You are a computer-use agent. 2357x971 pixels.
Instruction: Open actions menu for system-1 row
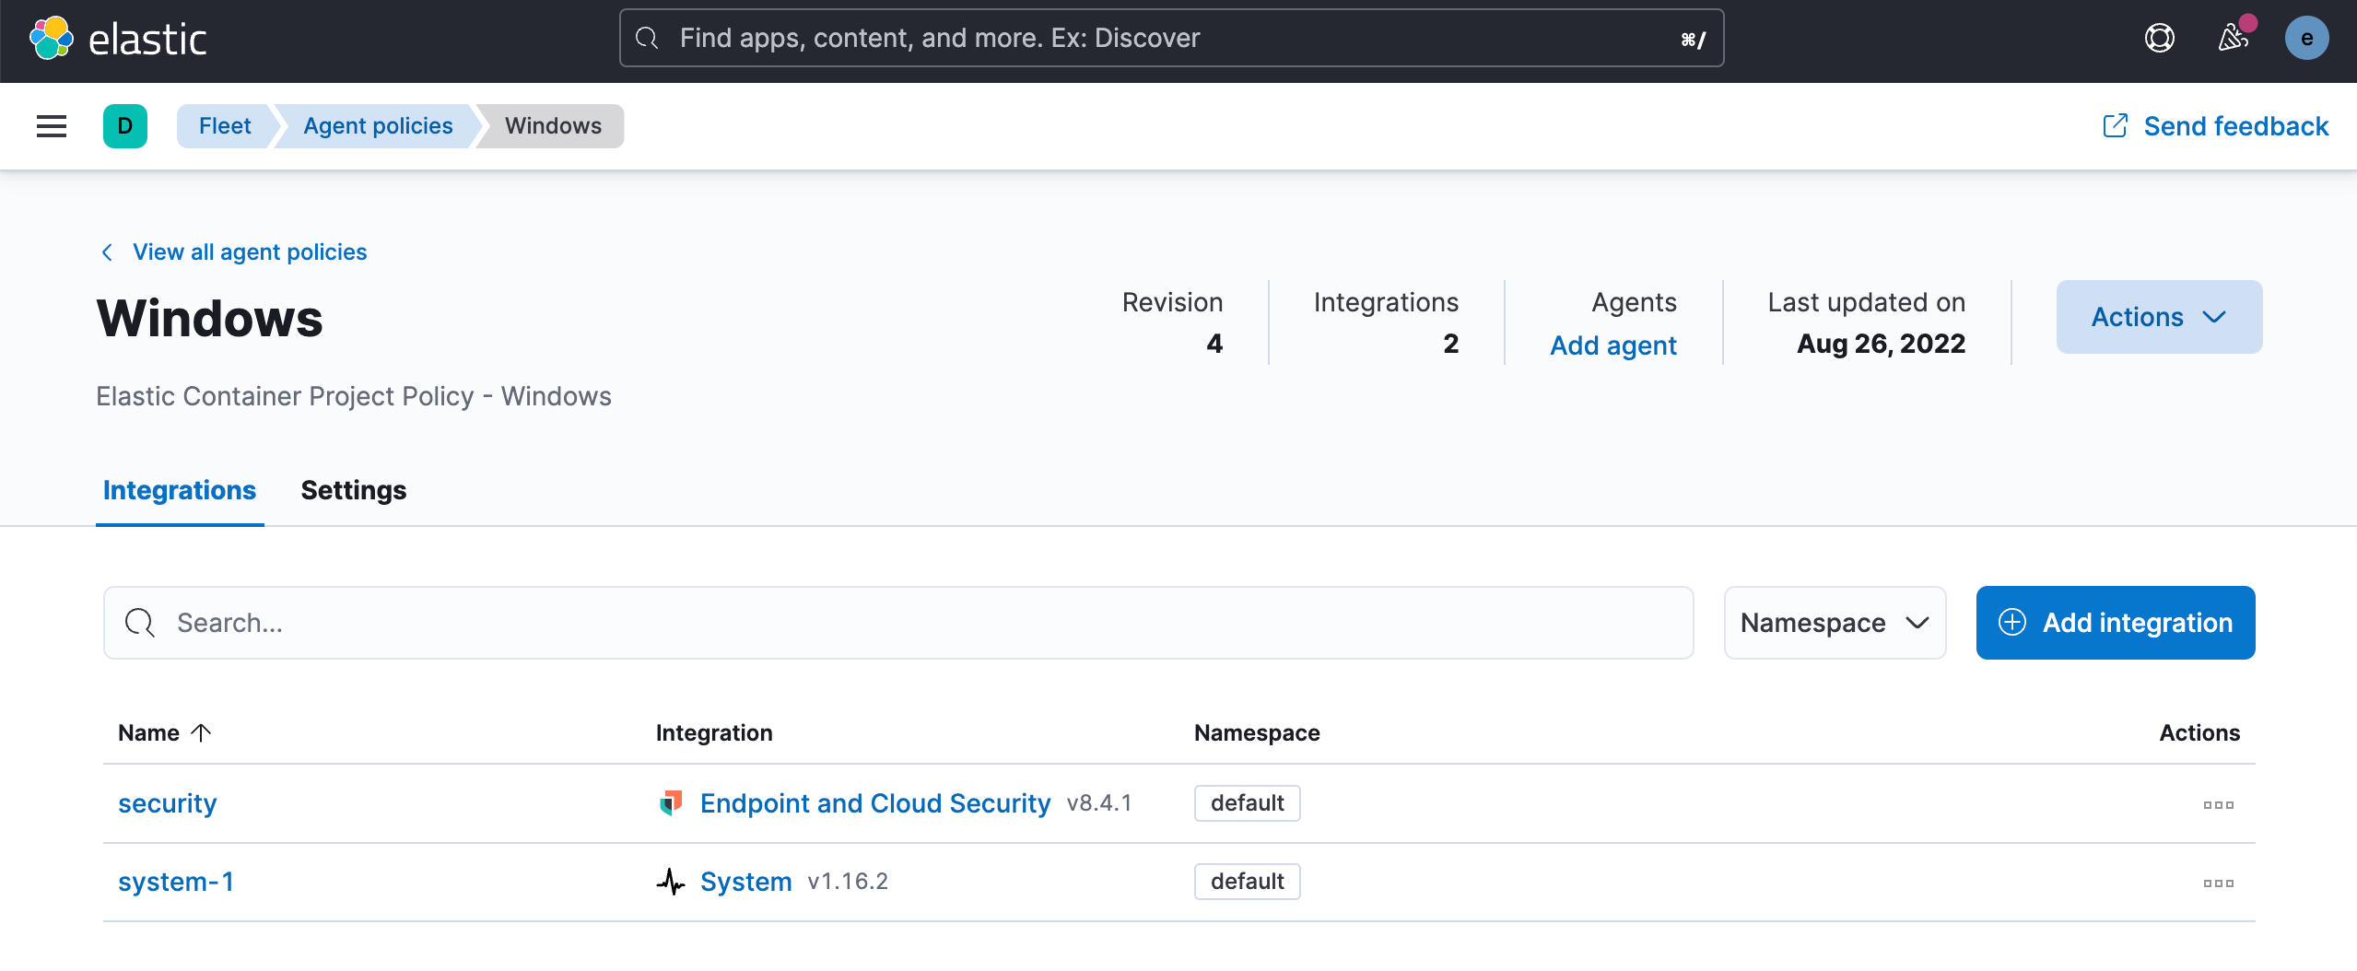2218,883
